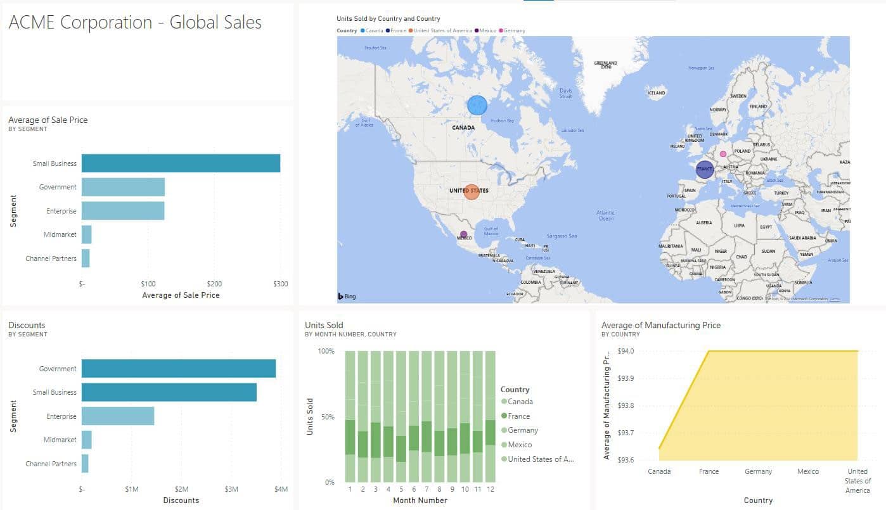886x510 pixels.
Task: Select the Enterprise bar in Discounts chart
Action: 118,416
